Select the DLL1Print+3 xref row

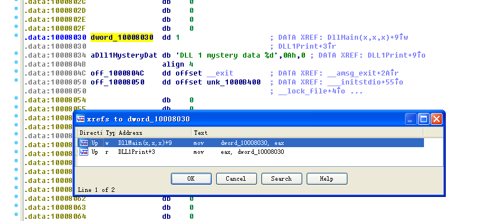250,152
